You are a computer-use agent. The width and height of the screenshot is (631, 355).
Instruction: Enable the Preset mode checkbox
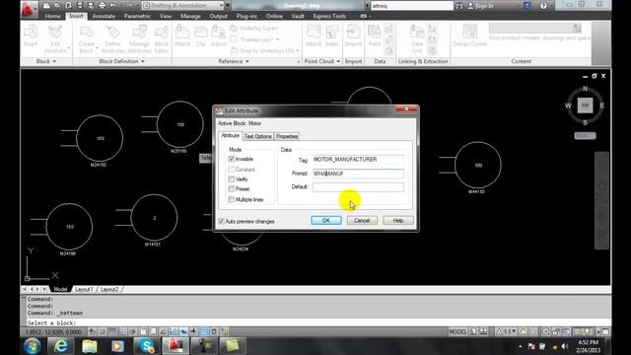point(232,188)
